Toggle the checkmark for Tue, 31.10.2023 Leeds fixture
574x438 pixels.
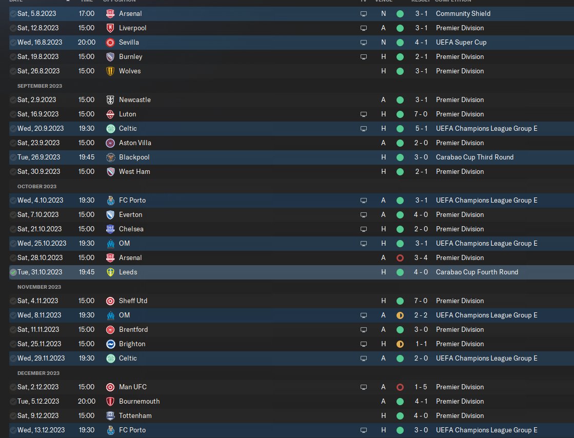[13, 272]
